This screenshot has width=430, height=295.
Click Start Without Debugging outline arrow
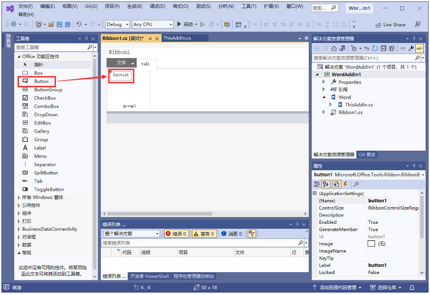pos(203,24)
